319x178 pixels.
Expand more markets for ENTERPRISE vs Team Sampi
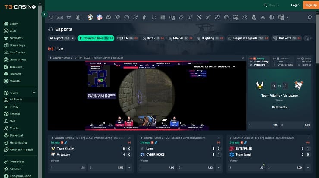(x=308, y=168)
